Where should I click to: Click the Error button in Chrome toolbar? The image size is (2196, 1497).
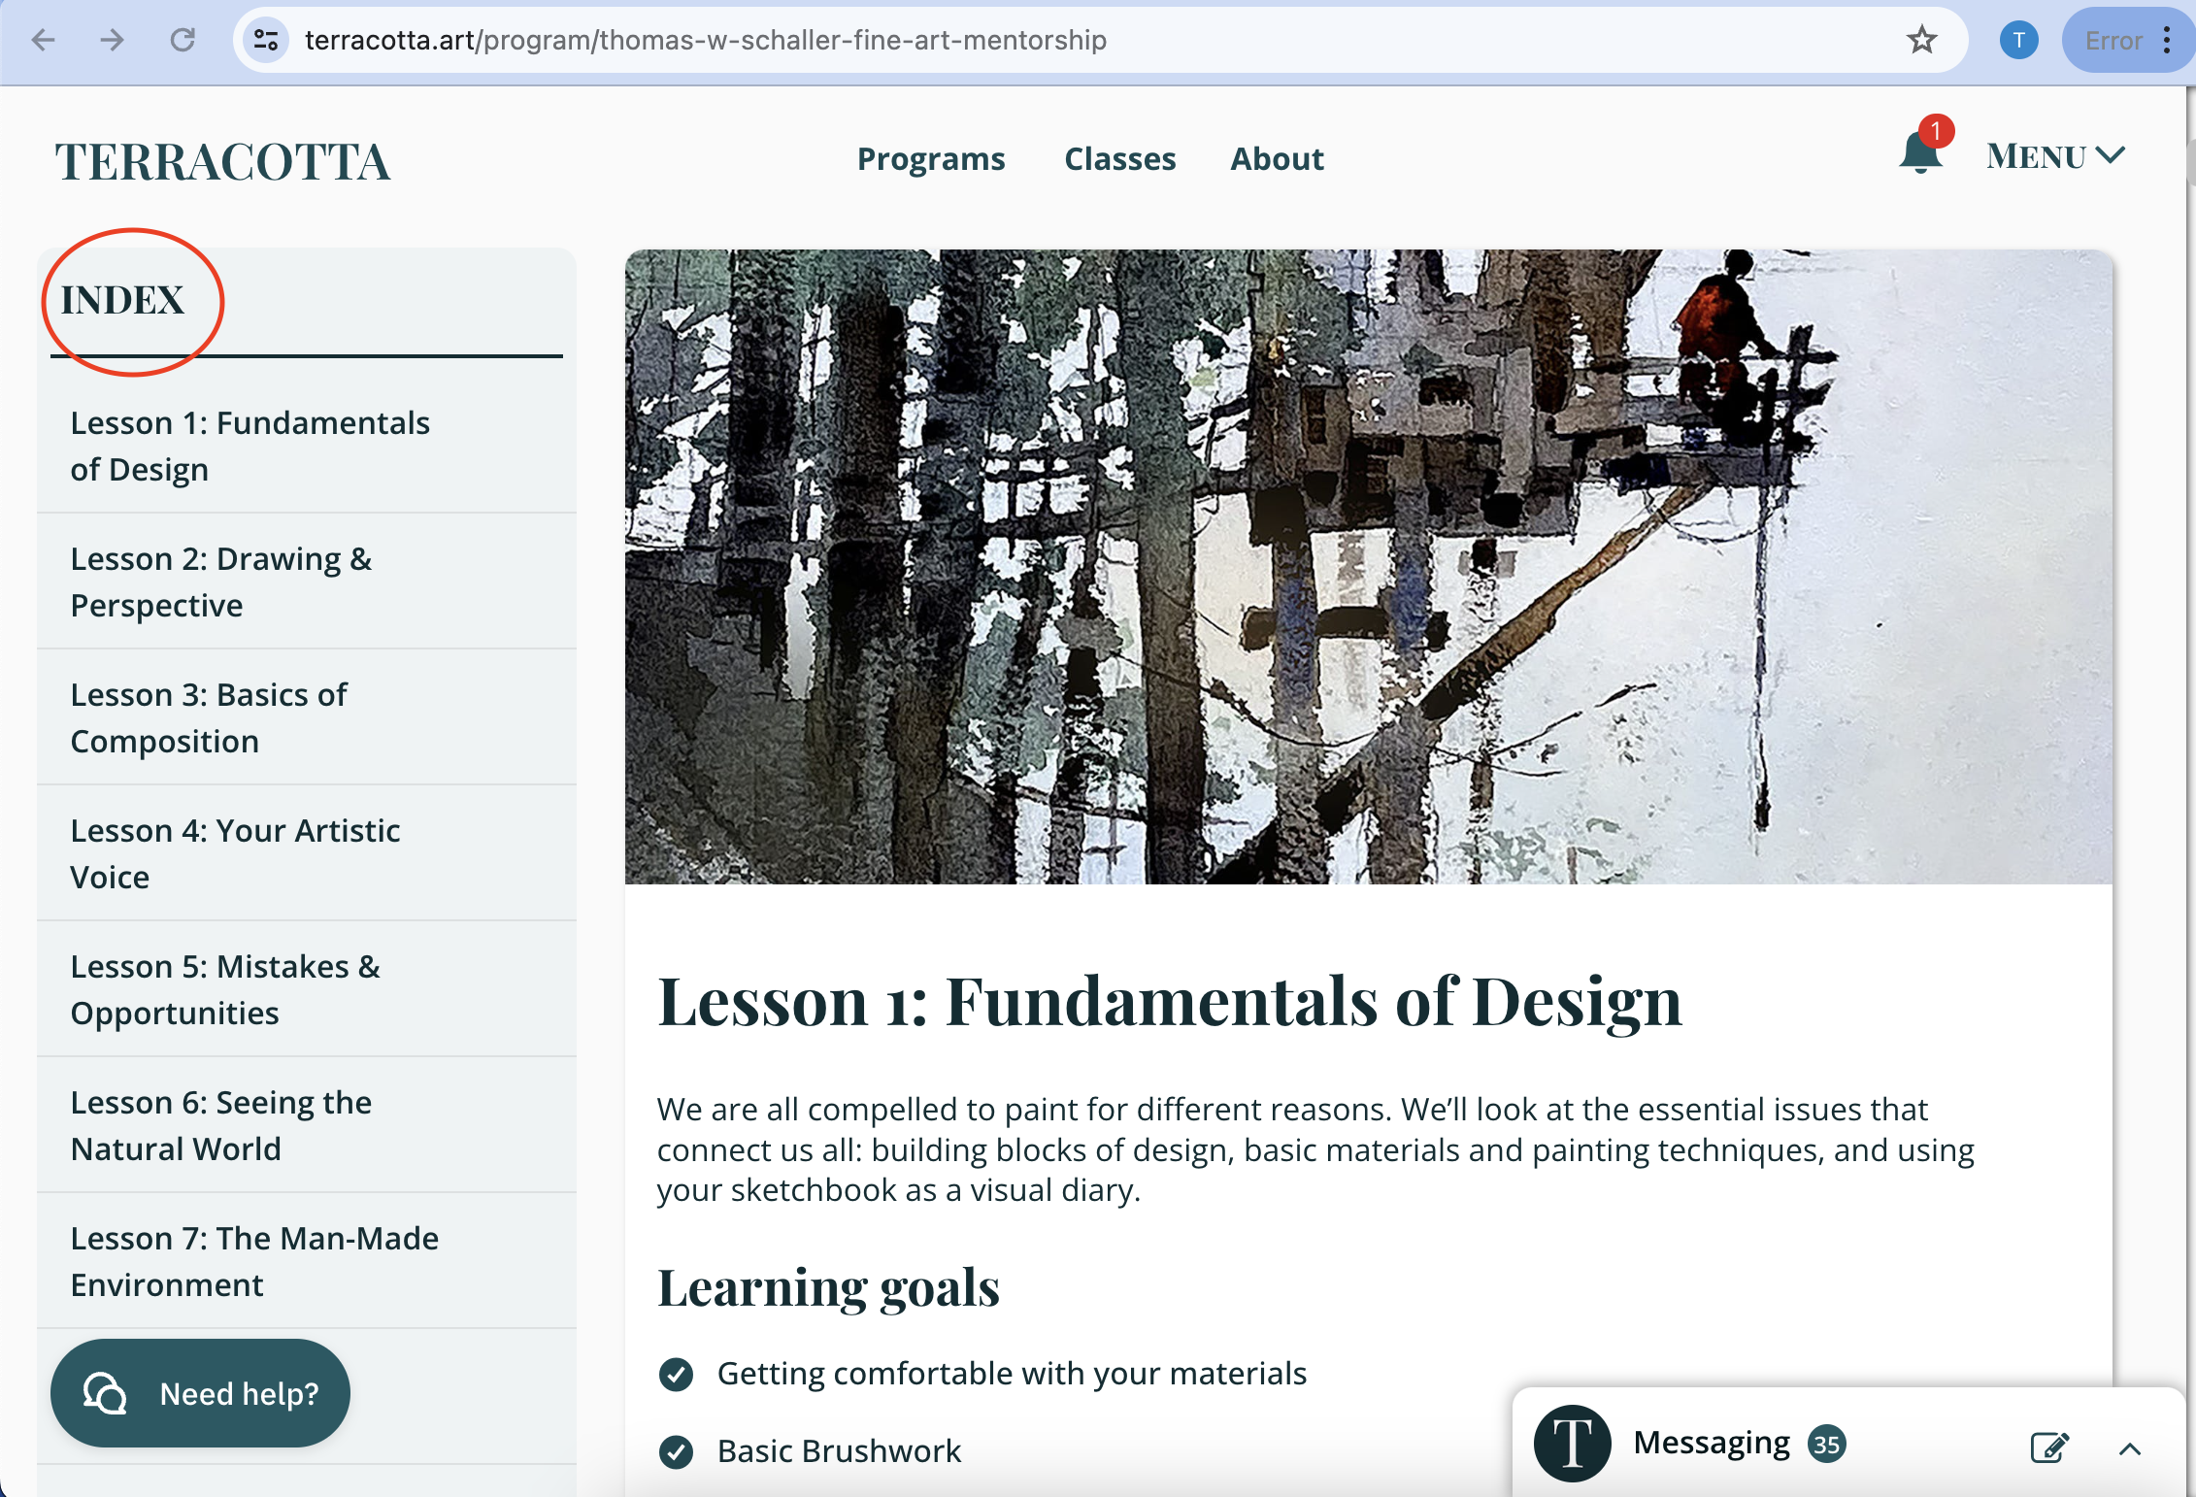(2113, 40)
